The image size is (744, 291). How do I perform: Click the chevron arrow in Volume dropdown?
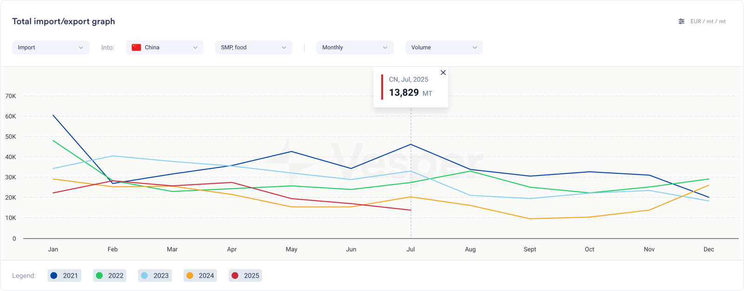click(475, 47)
